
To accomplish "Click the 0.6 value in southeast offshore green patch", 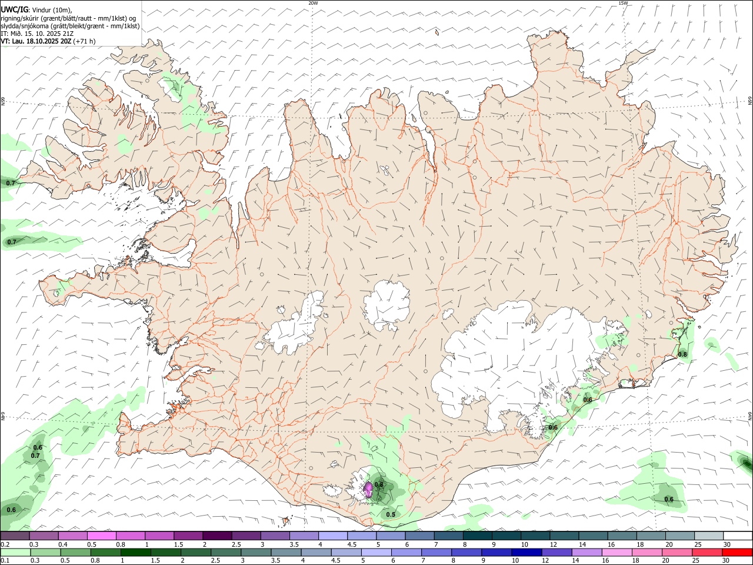I will (669, 499).
